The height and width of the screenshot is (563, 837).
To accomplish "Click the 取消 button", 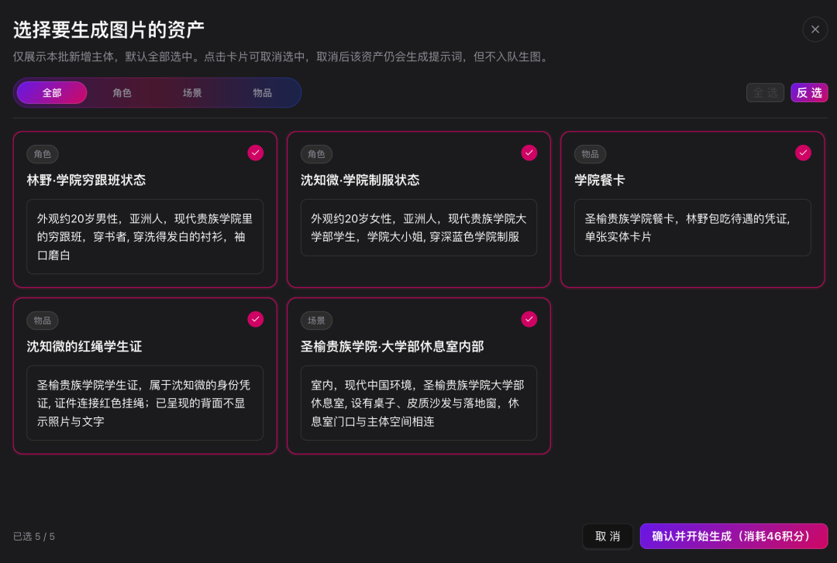I will tap(608, 537).
